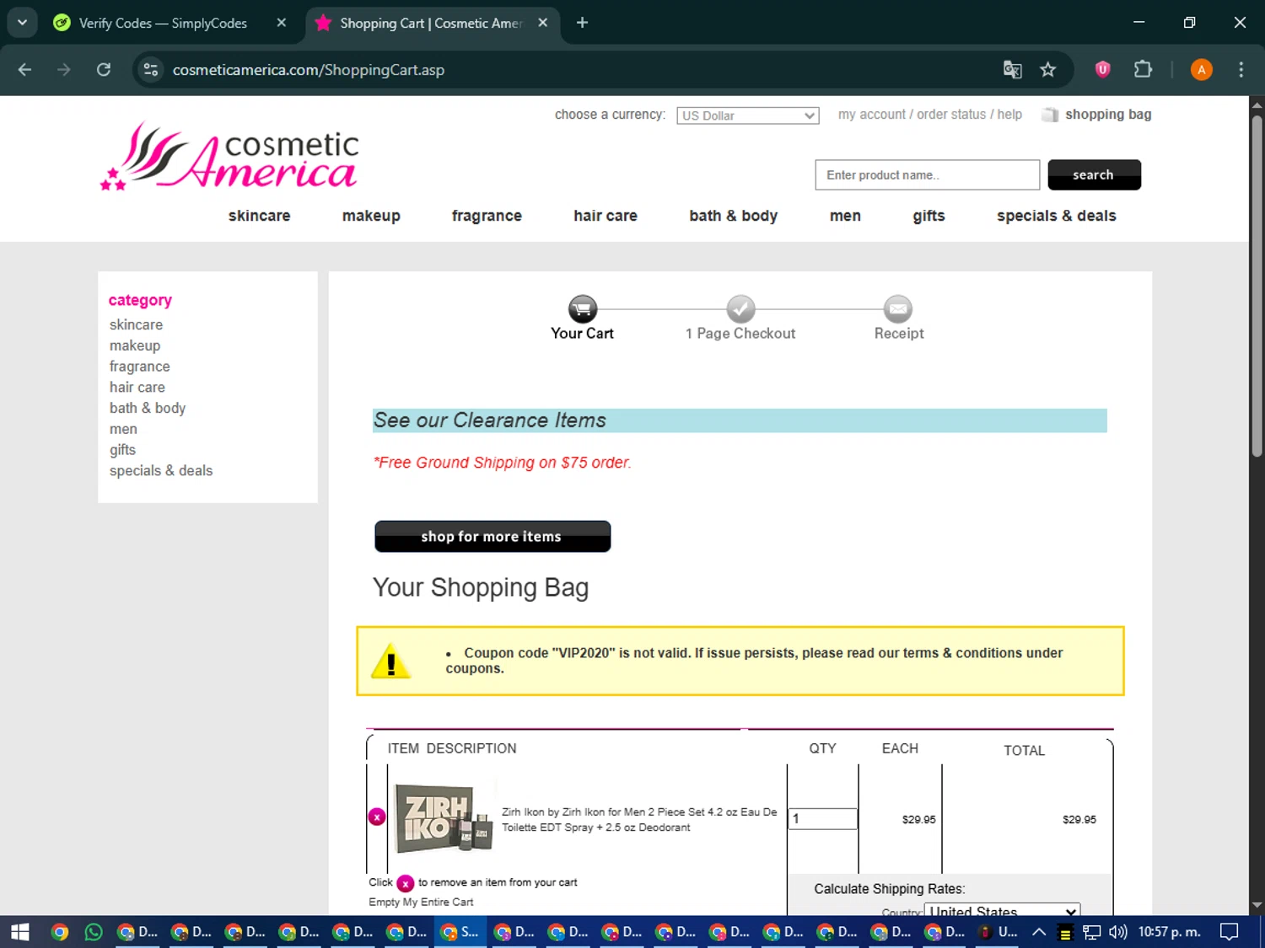This screenshot has height=948, width=1265.
Task: Open the currency US Dollar dropdown
Action: pyautogui.click(x=747, y=115)
